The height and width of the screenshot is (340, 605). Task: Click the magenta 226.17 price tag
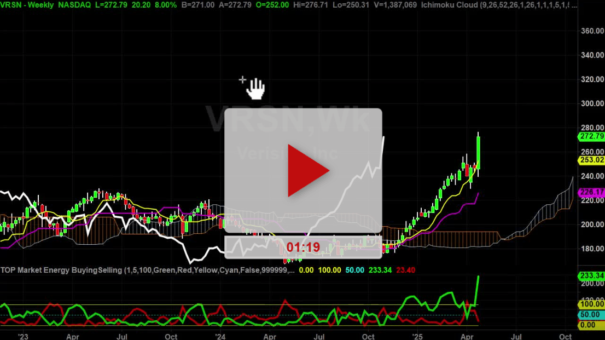[x=591, y=192]
